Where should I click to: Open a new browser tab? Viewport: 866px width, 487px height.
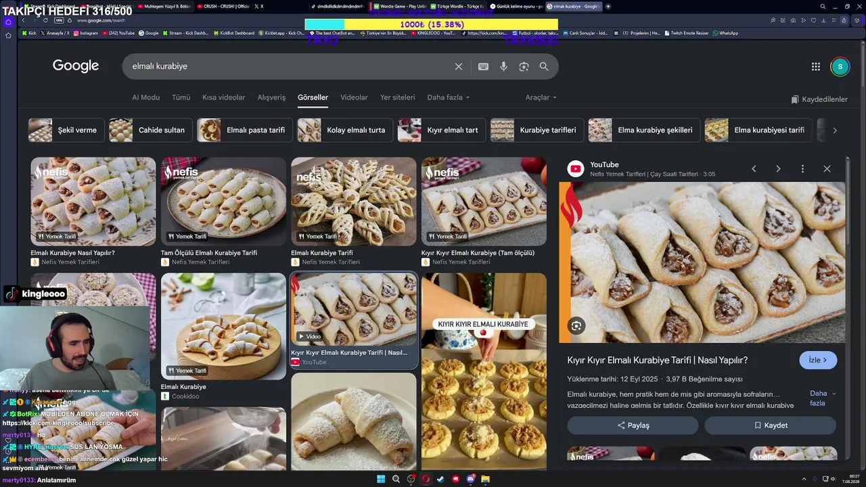608,6
